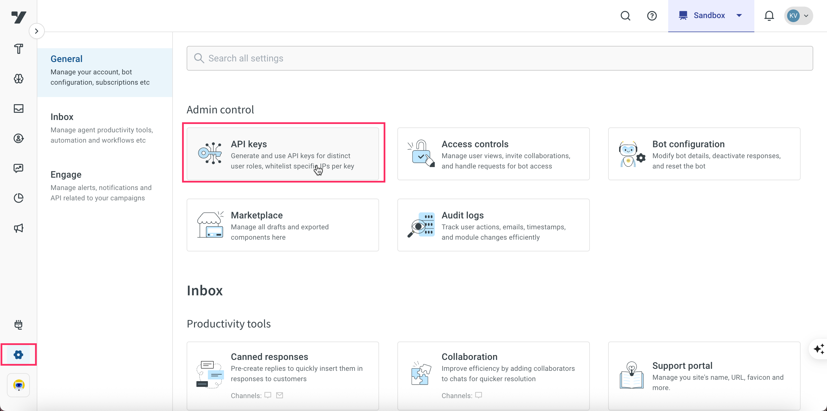The image size is (827, 411).
Task: Select the Inbox settings category
Action: pyautogui.click(x=105, y=129)
